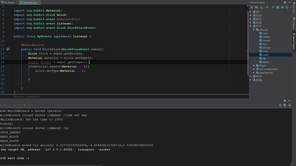This screenshot has width=296, height=166.
Task: Open the Ant Build side tool tab
Action: click(x=294, y=7)
